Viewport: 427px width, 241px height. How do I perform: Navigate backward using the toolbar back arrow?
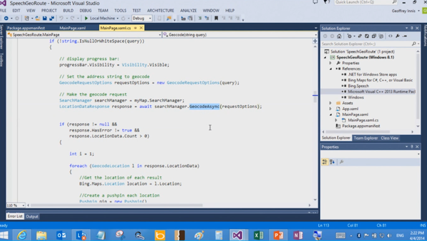[x=6, y=18]
